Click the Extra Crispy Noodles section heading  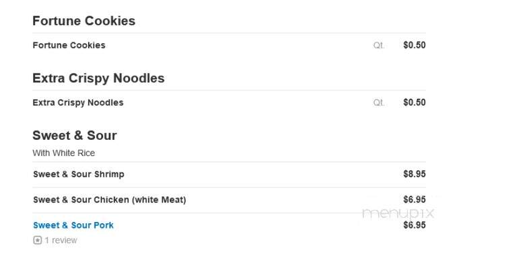coord(98,78)
